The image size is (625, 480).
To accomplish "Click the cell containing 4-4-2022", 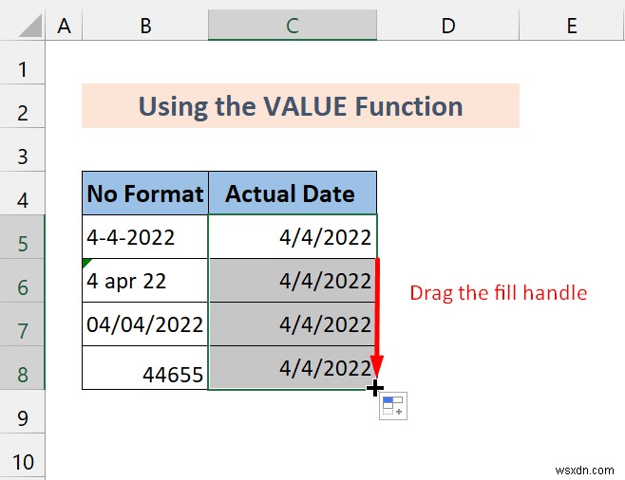I will click(145, 237).
